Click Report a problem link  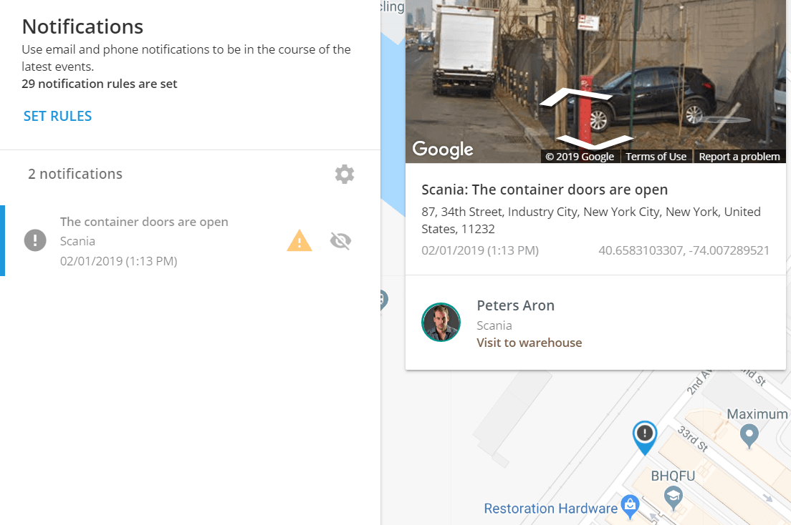pos(739,157)
